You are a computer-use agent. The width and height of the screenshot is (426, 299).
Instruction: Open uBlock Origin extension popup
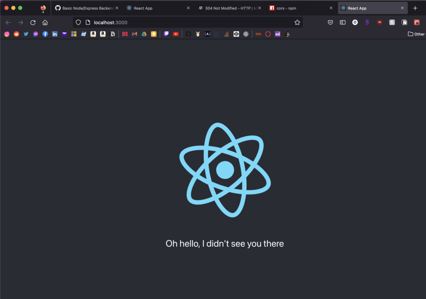pyautogui.click(x=380, y=22)
